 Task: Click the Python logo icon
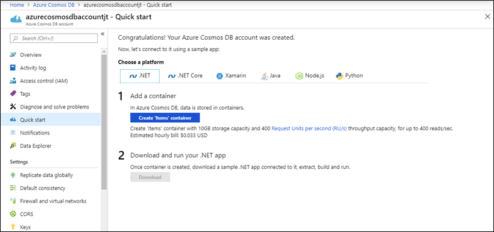(x=340, y=76)
